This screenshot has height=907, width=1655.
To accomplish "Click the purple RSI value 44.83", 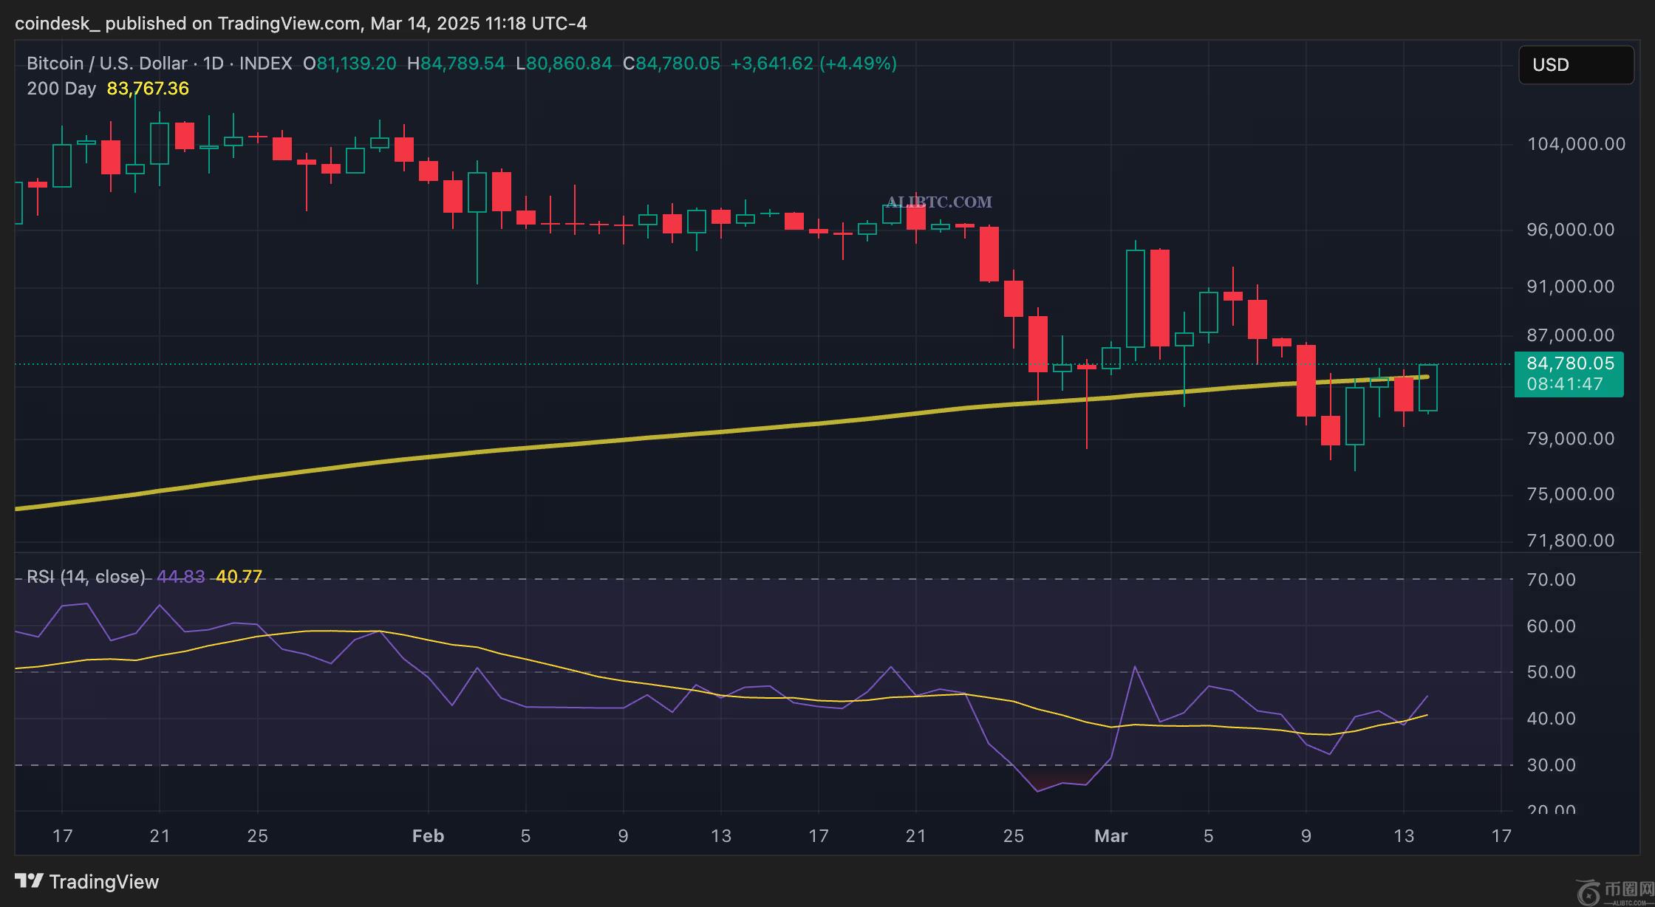I will [x=180, y=577].
